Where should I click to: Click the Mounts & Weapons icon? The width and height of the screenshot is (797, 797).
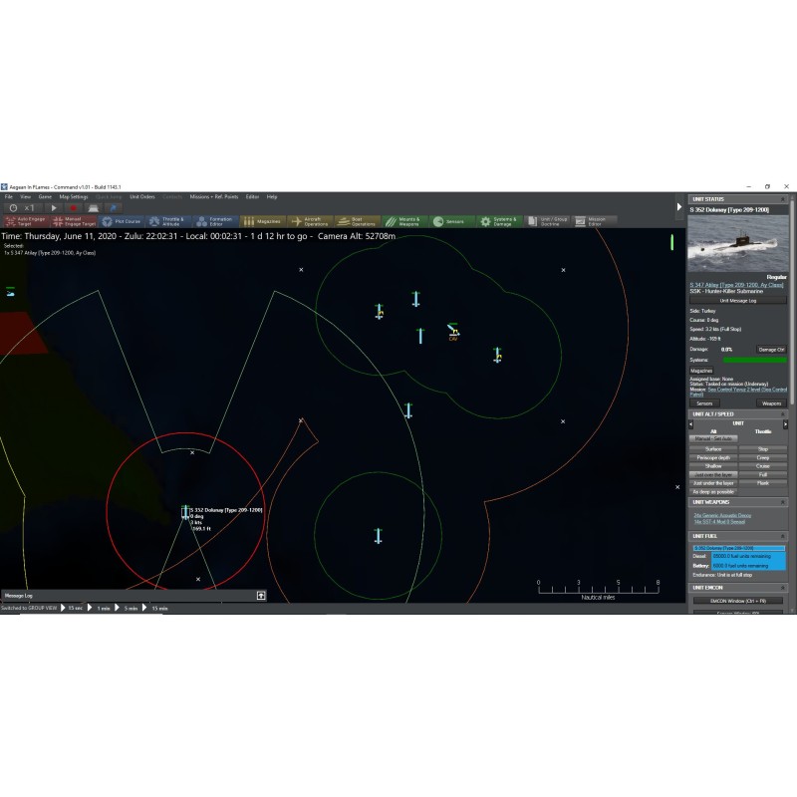pos(403,221)
